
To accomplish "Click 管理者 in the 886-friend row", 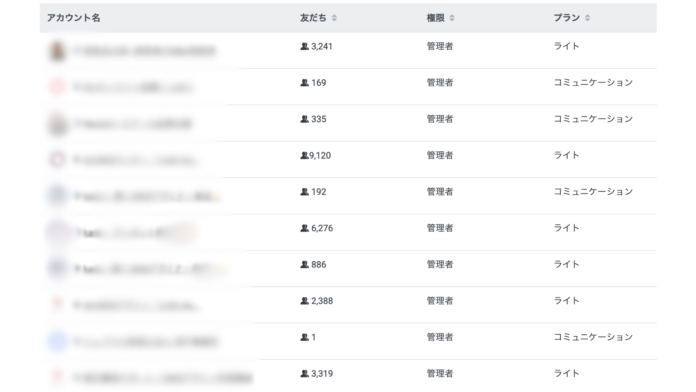I will point(440,264).
